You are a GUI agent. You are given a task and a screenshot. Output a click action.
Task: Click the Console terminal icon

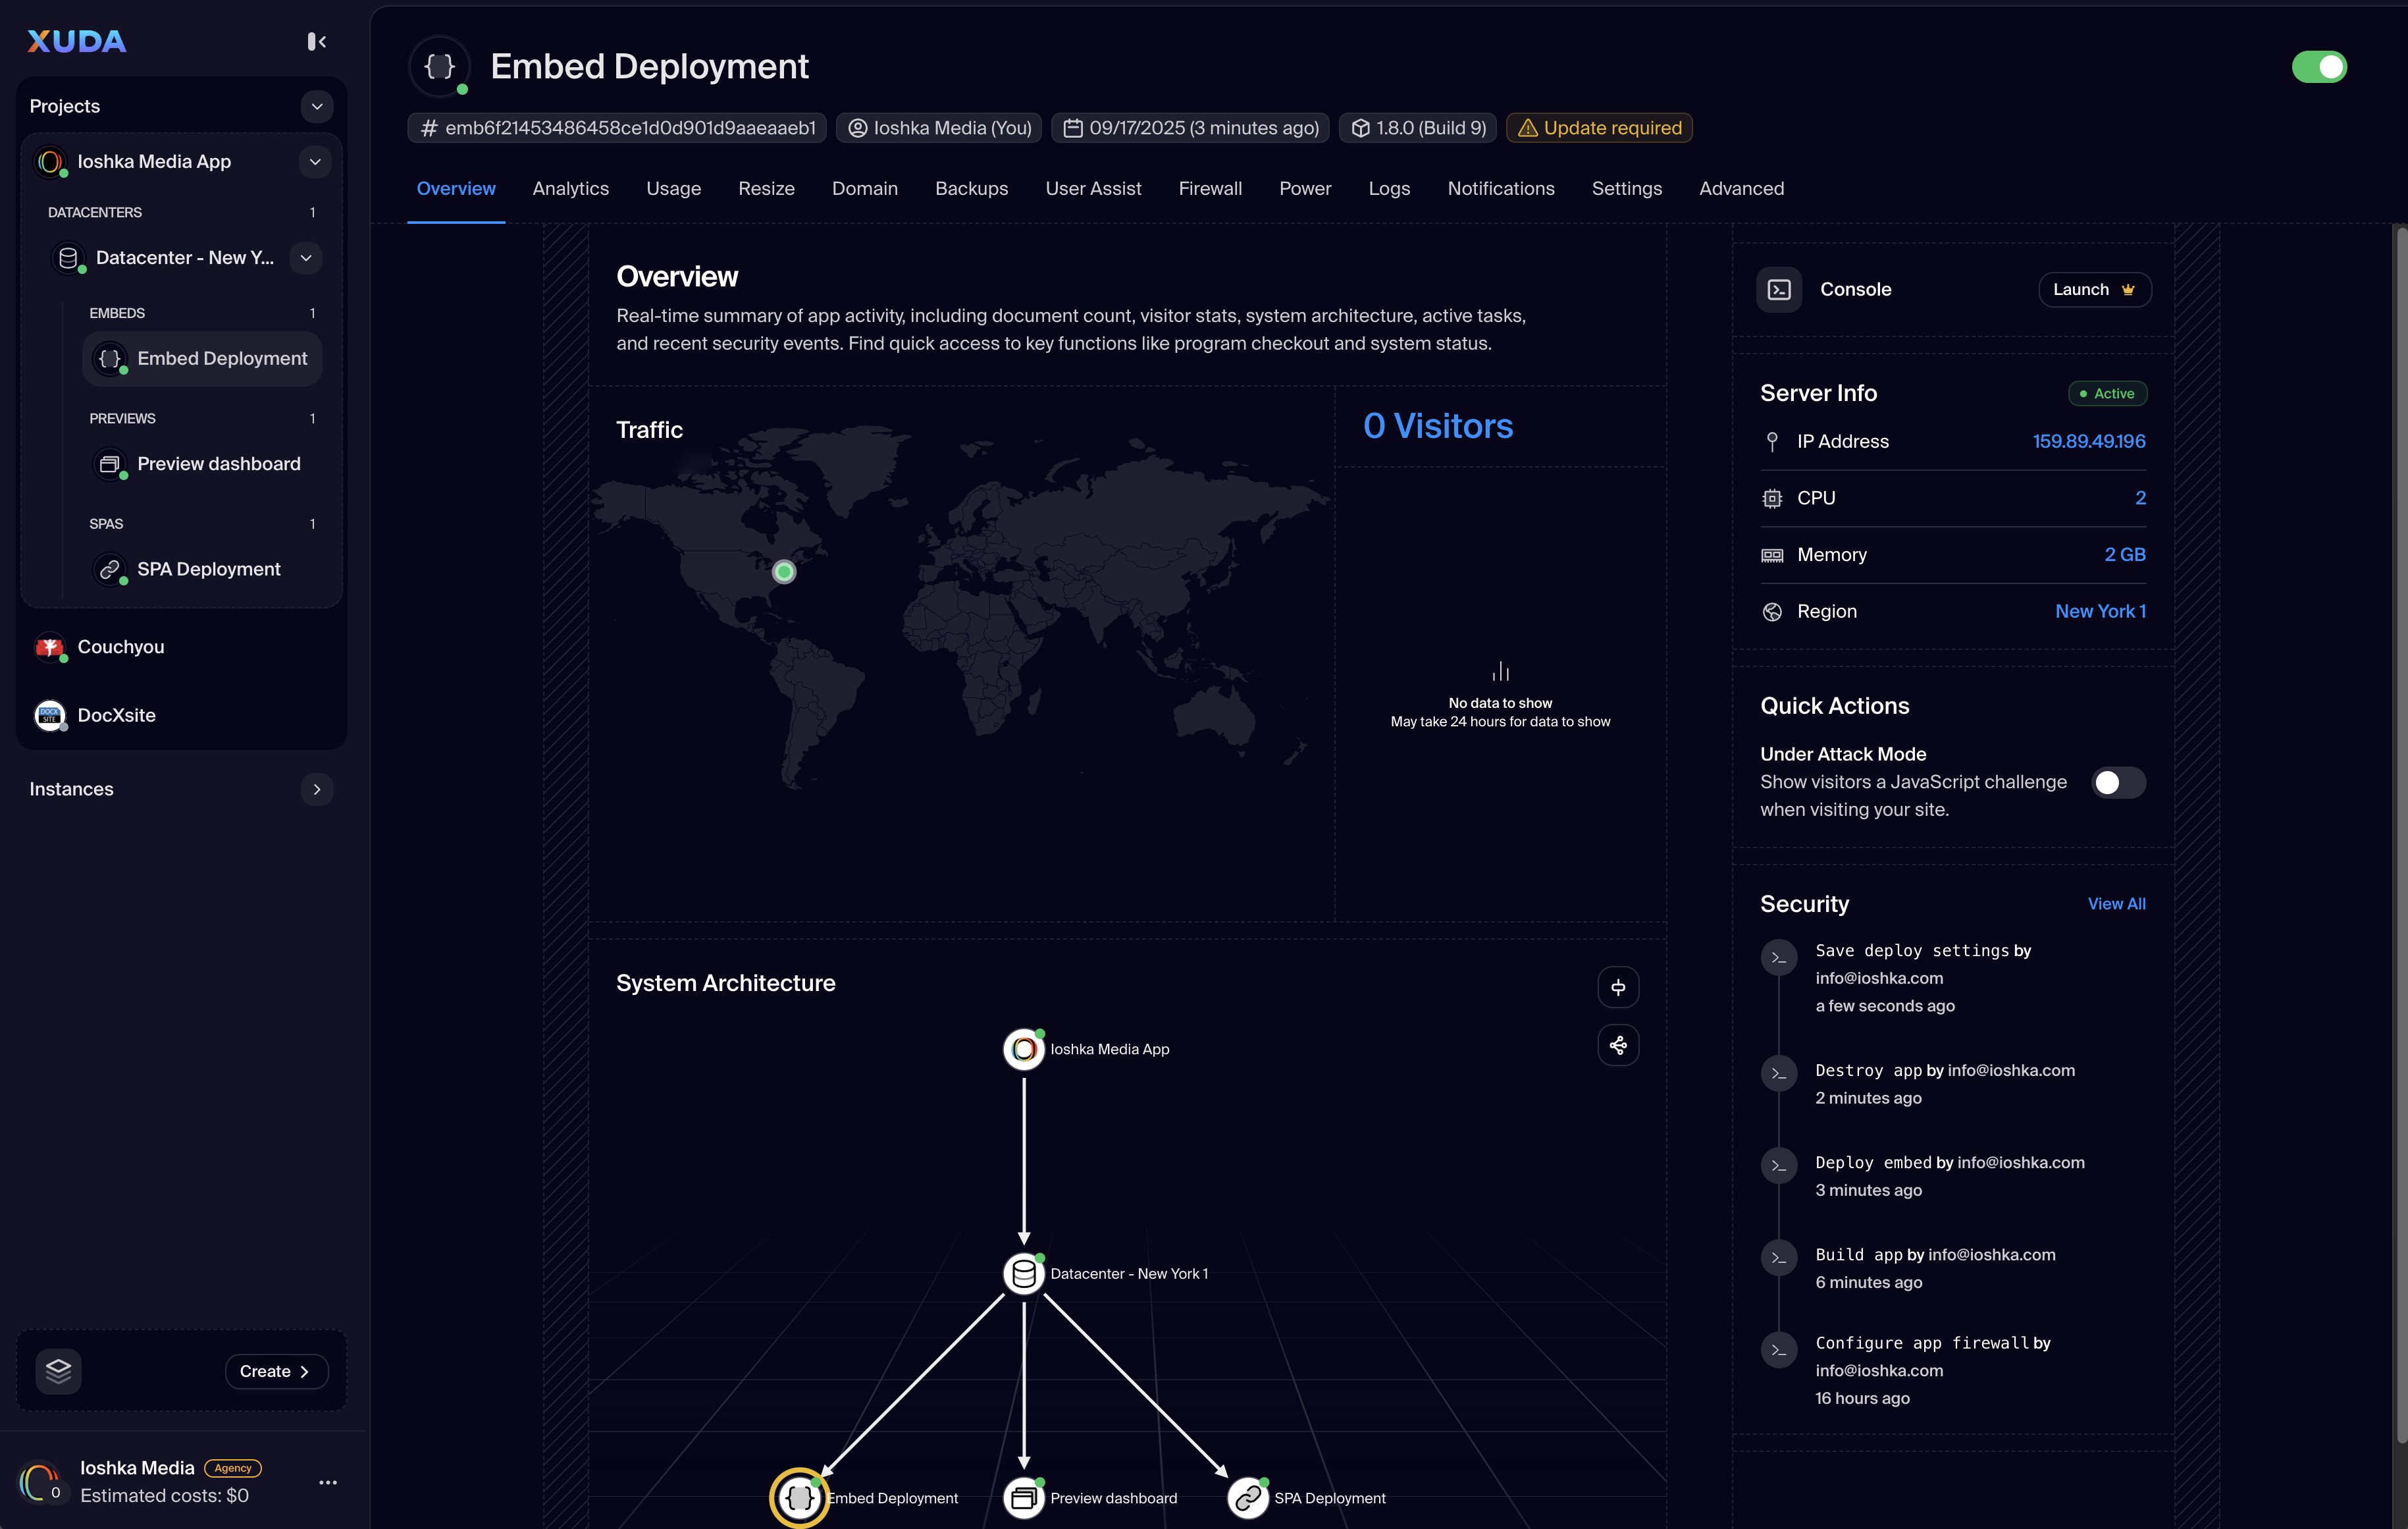coord(1779,289)
